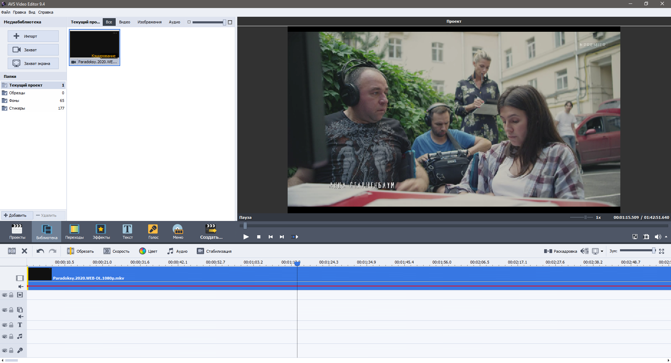Click the Захват экрана button

(33, 63)
